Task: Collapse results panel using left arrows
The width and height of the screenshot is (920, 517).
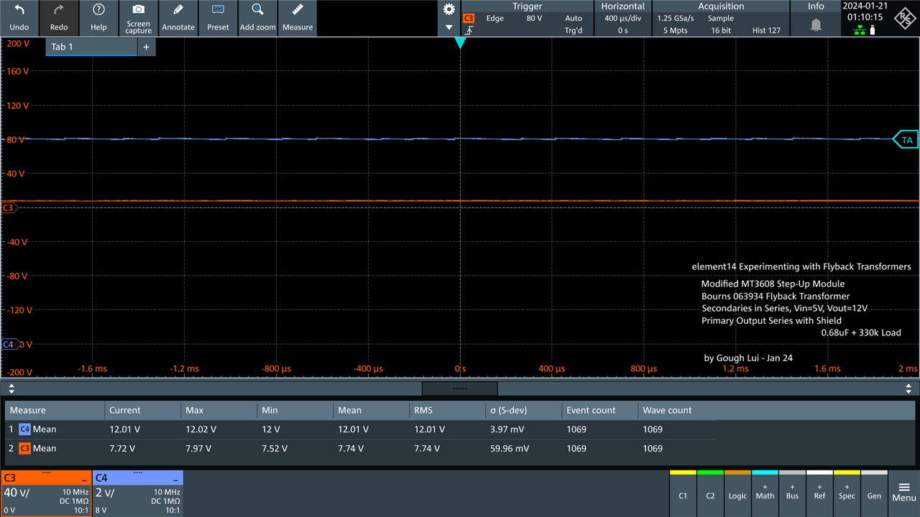Action: [11, 388]
